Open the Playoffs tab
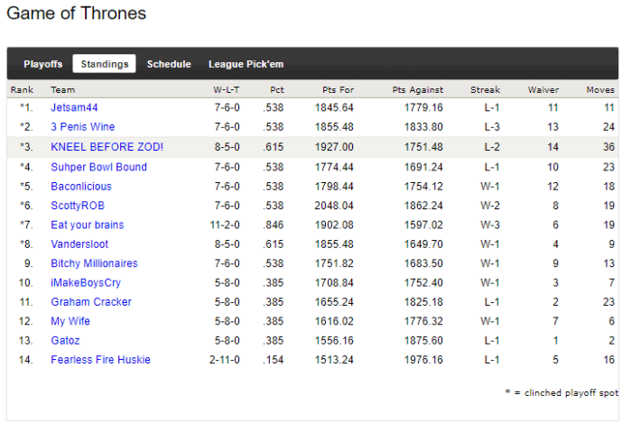This screenshot has height=423, width=622. pos(42,64)
